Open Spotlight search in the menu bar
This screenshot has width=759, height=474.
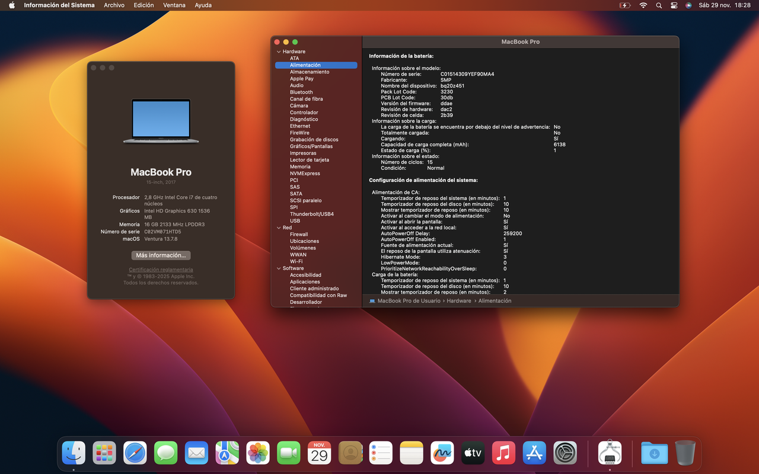coord(659,5)
